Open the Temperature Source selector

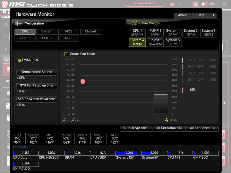(x=37, y=72)
